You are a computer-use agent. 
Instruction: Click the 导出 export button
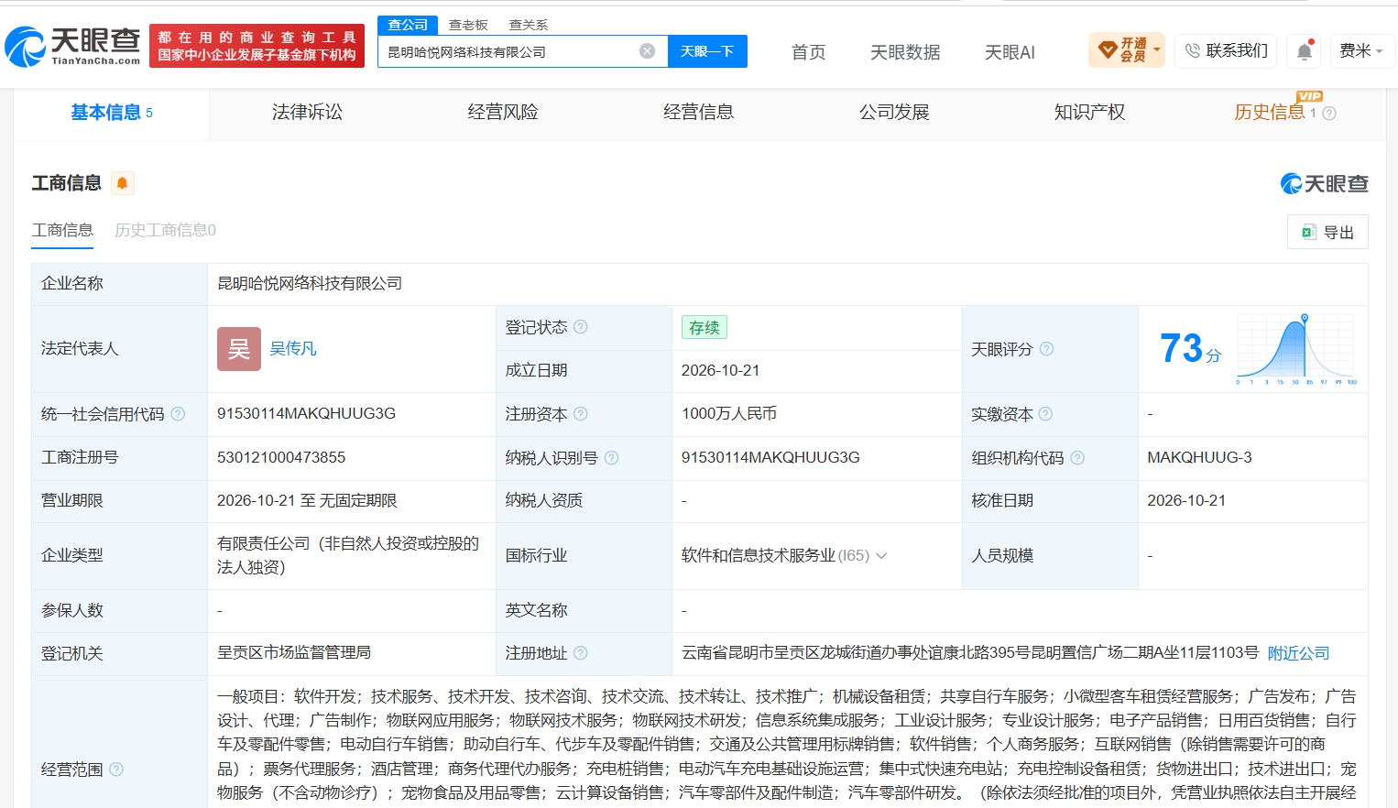[x=1327, y=233]
